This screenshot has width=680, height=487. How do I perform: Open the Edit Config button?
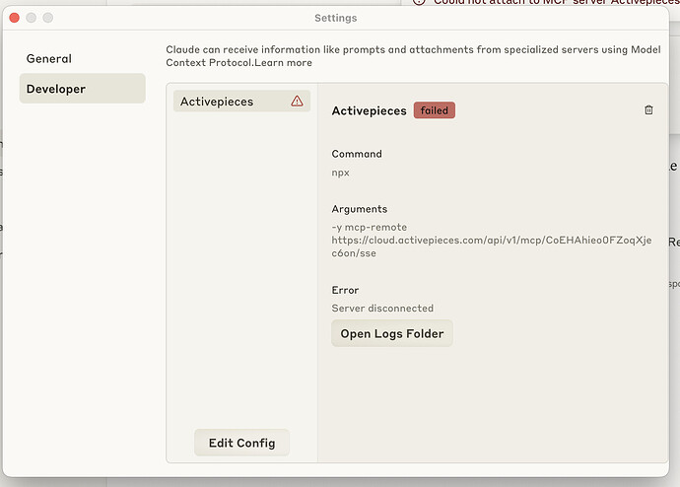tap(242, 443)
